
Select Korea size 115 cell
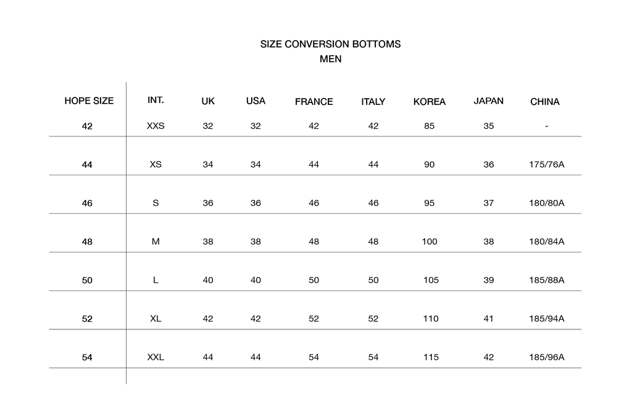coord(431,357)
